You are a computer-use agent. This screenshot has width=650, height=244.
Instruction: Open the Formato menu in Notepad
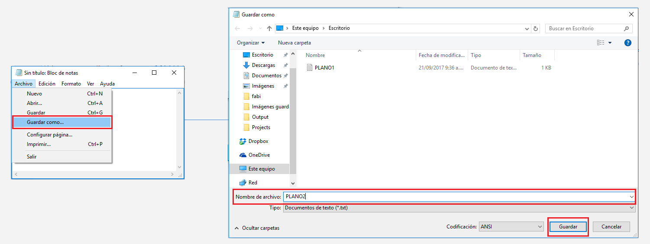[71, 84]
